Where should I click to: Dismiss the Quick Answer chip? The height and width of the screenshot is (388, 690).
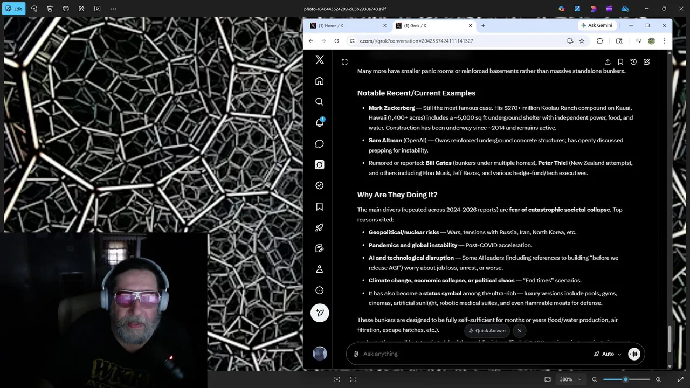pos(520,331)
